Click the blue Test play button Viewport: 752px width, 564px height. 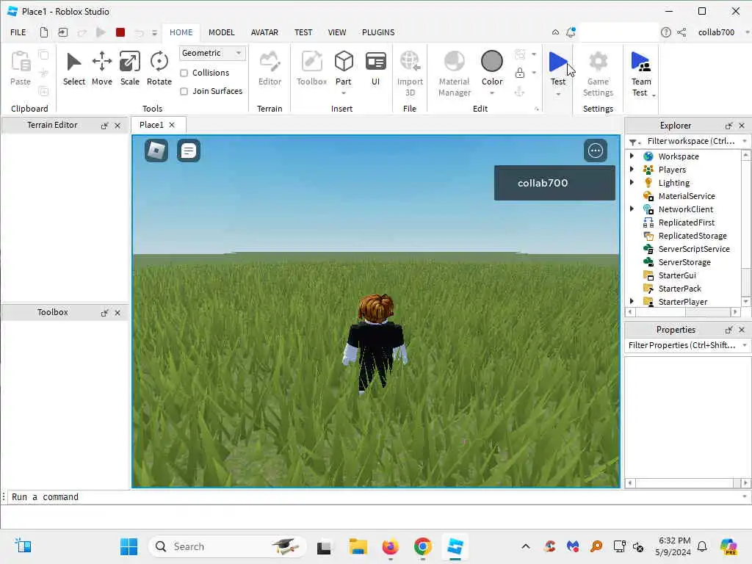tap(558, 62)
